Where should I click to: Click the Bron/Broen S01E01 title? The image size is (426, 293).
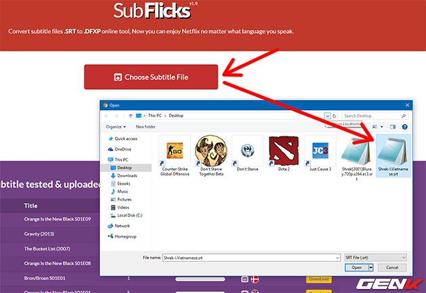click(x=45, y=278)
